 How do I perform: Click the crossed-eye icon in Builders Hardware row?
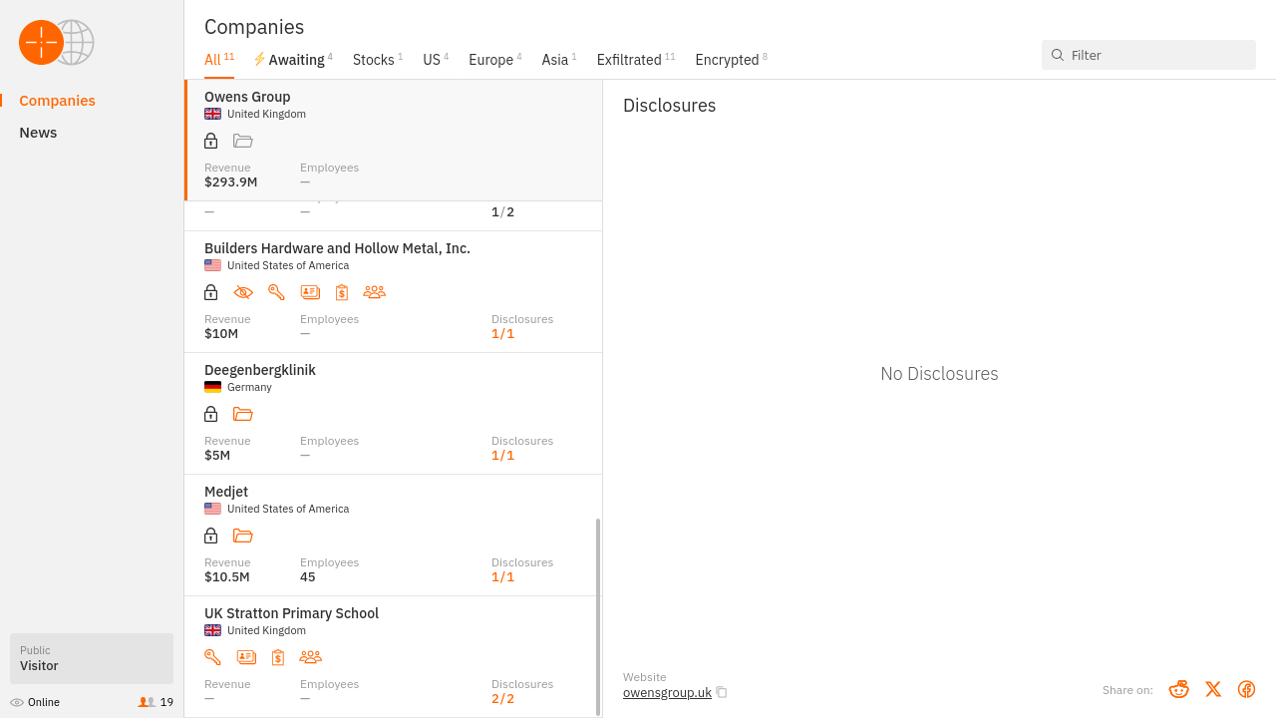(243, 292)
